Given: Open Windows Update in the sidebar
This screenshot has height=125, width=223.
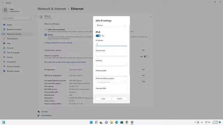Looking at the screenshot, I should tap(17, 71).
